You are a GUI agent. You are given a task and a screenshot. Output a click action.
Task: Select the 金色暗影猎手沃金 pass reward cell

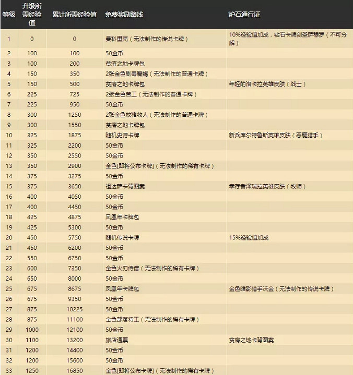click(x=281, y=289)
